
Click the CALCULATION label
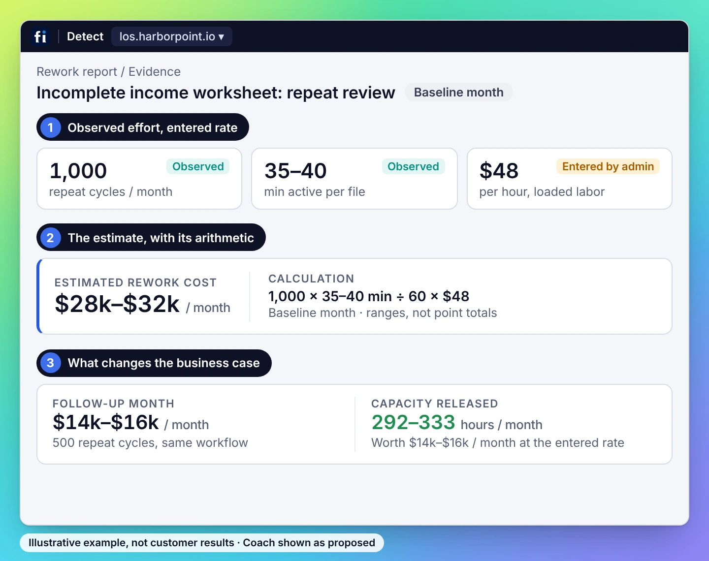pos(311,279)
